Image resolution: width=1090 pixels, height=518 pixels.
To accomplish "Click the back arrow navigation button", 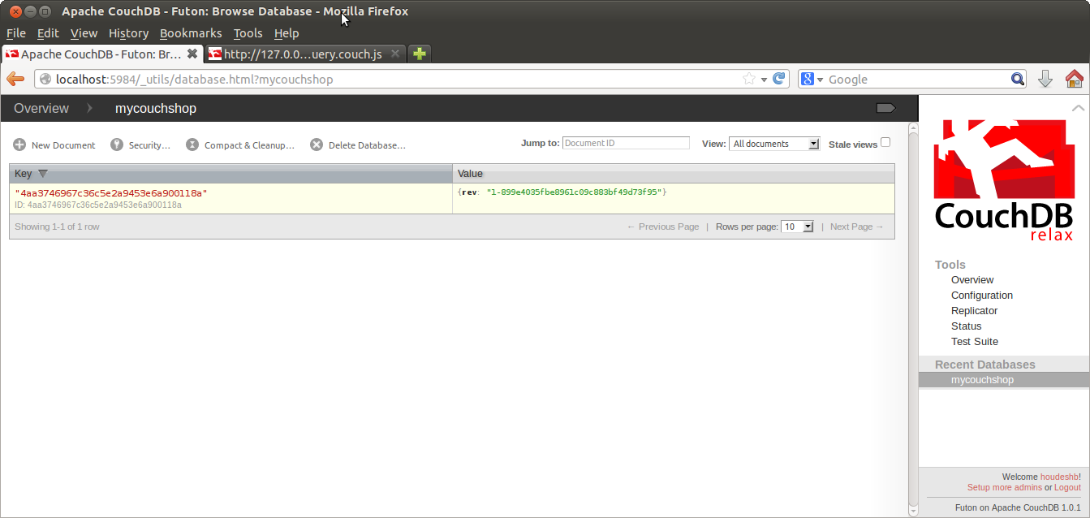I will click(x=15, y=79).
